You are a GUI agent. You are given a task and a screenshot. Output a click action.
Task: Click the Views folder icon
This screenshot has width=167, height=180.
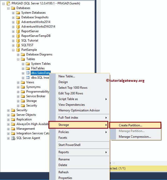(x=23, y=82)
